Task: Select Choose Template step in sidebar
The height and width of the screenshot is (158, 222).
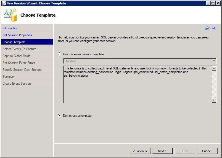Action: pos(27,42)
